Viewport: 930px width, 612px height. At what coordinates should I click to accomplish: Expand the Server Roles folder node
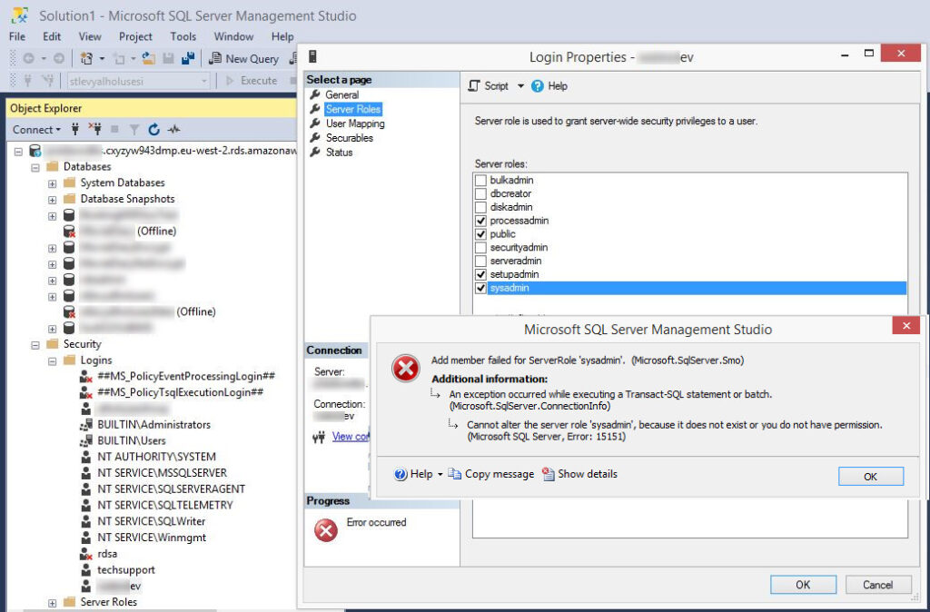tap(52, 603)
